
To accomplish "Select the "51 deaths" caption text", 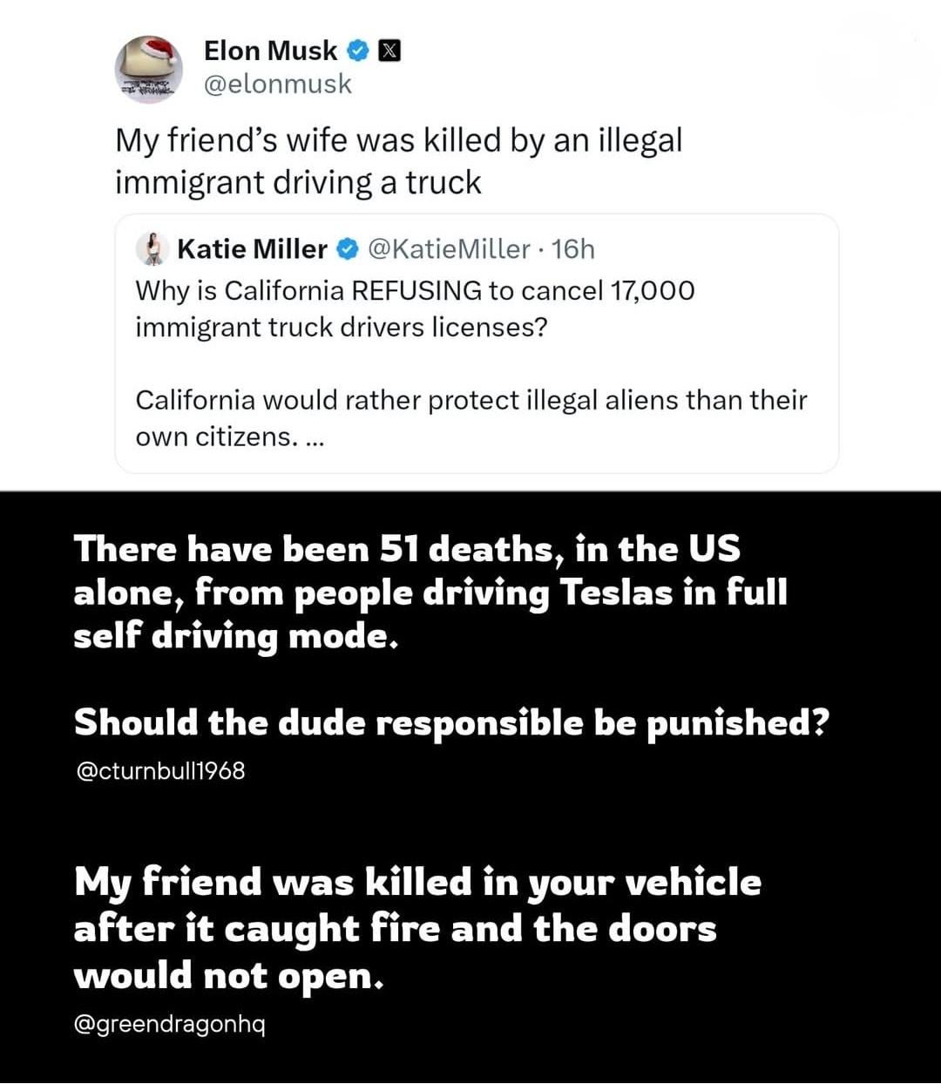I will click(430, 593).
